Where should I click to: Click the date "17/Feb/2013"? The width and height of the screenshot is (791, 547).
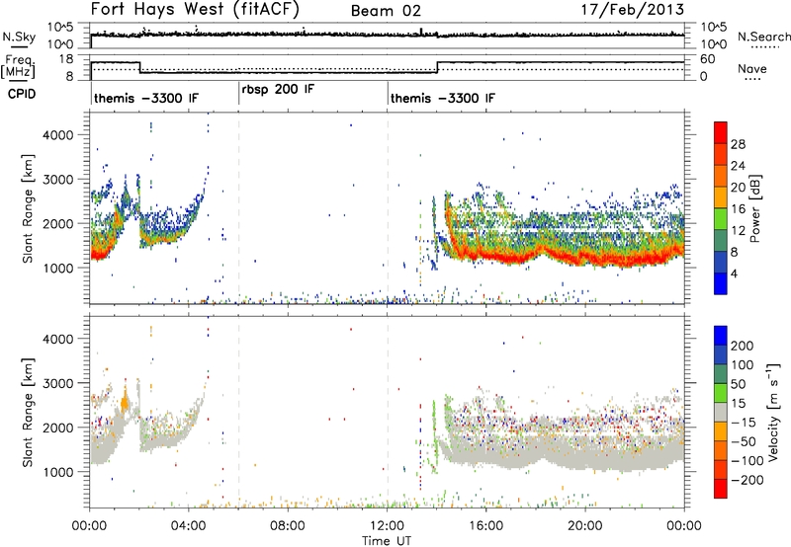point(633,10)
